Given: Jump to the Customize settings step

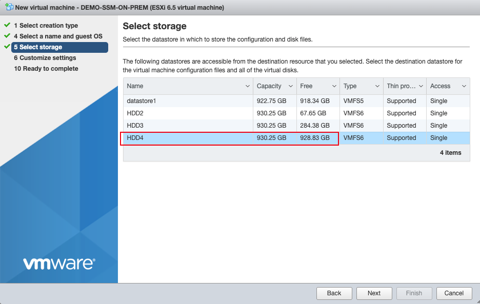Looking at the screenshot, I should 45,58.
